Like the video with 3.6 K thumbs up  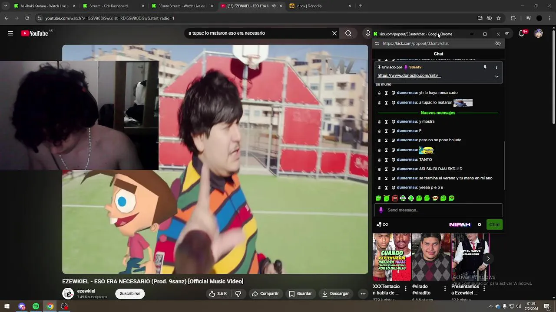point(218,294)
